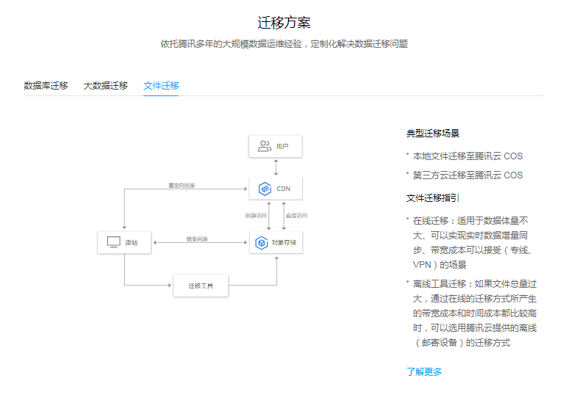
Task: Click the 源站 label text
Action: click(x=132, y=243)
